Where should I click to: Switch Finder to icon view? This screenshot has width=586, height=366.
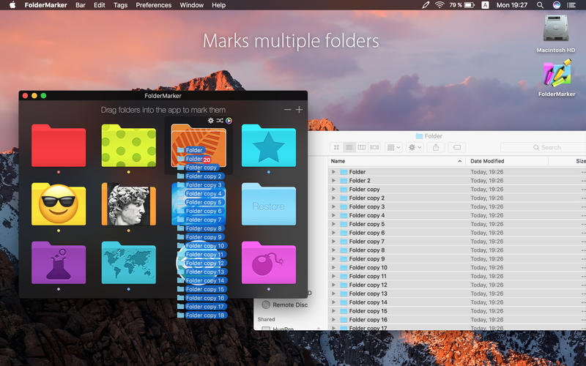336,148
